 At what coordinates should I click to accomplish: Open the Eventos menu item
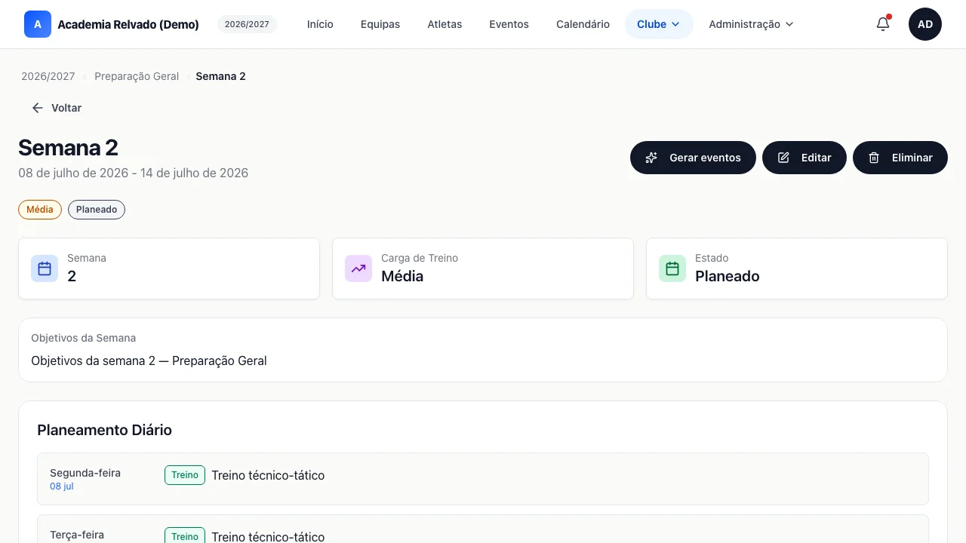point(509,24)
